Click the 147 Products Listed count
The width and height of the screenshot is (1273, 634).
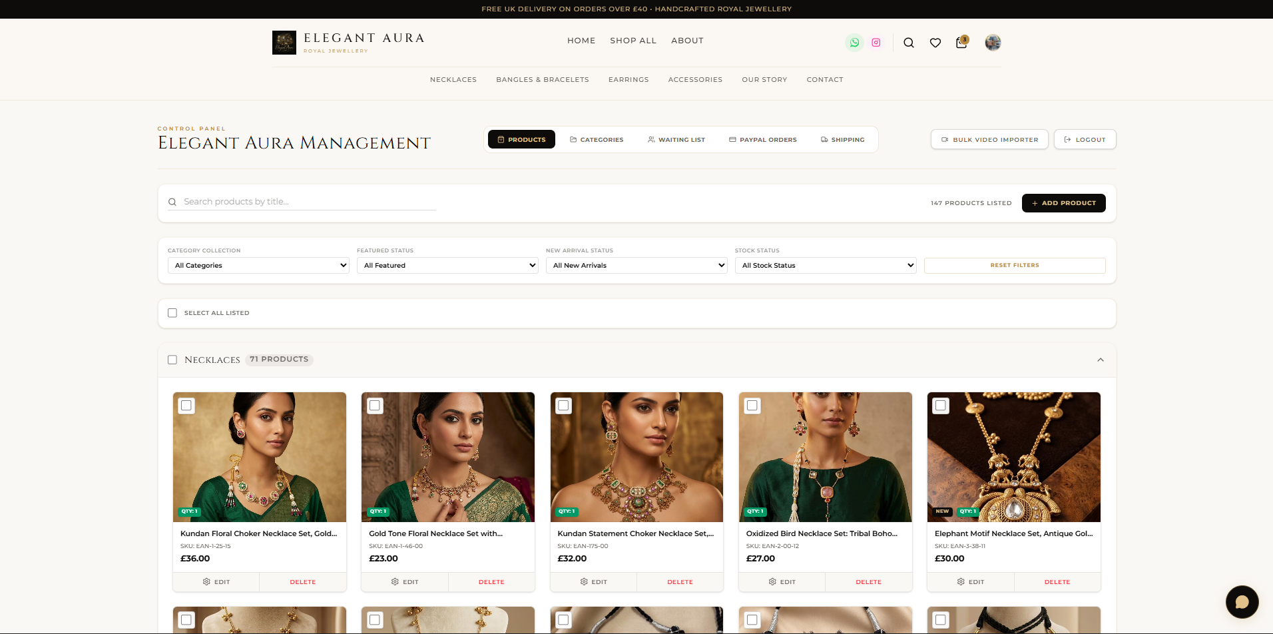tap(971, 203)
